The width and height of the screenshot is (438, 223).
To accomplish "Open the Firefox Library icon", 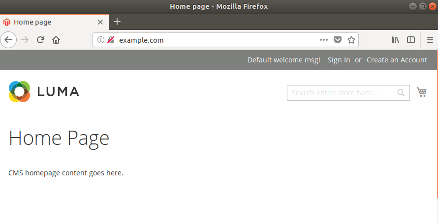I will click(395, 40).
